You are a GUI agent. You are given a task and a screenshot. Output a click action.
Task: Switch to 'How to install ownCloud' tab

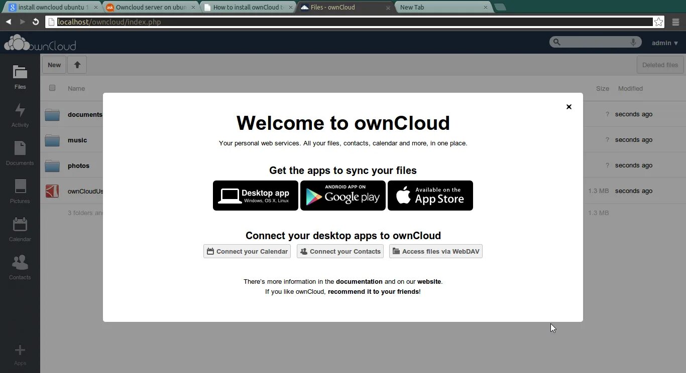(247, 7)
